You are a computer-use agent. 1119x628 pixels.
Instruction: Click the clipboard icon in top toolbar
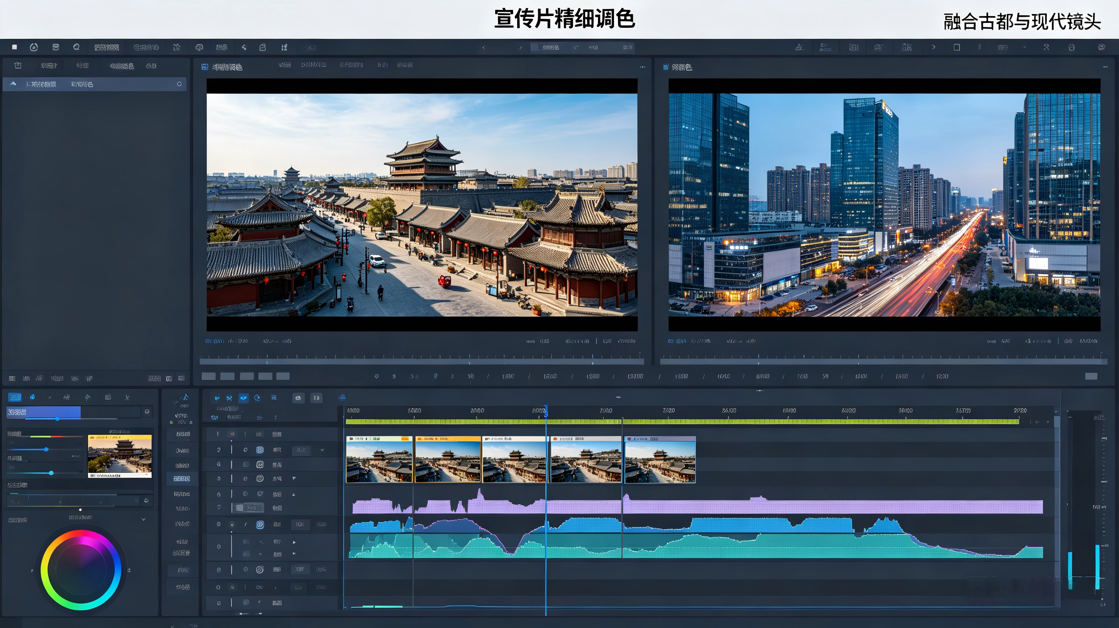point(263,47)
